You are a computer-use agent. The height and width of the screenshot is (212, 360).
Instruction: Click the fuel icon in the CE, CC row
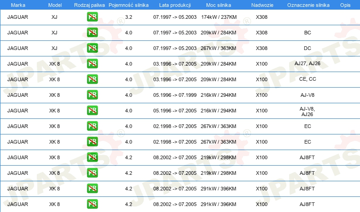tap(92, 79)
